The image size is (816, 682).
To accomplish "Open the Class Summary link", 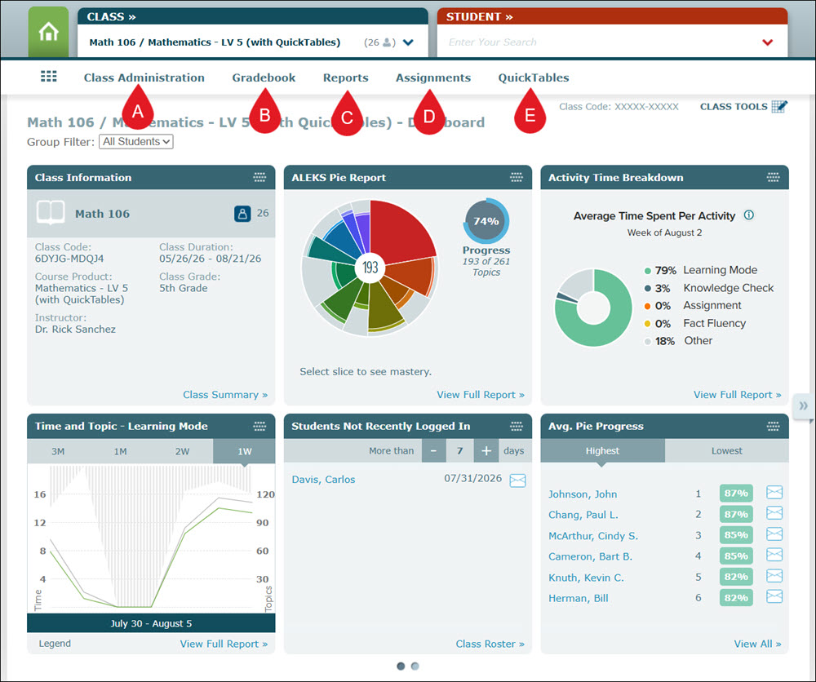I will (x=225, y=395).
